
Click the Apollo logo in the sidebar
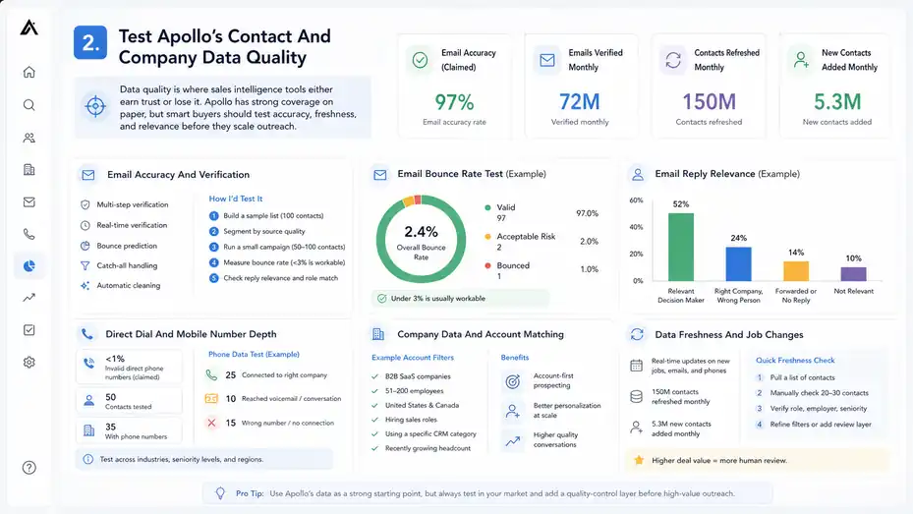click(29, 28)
